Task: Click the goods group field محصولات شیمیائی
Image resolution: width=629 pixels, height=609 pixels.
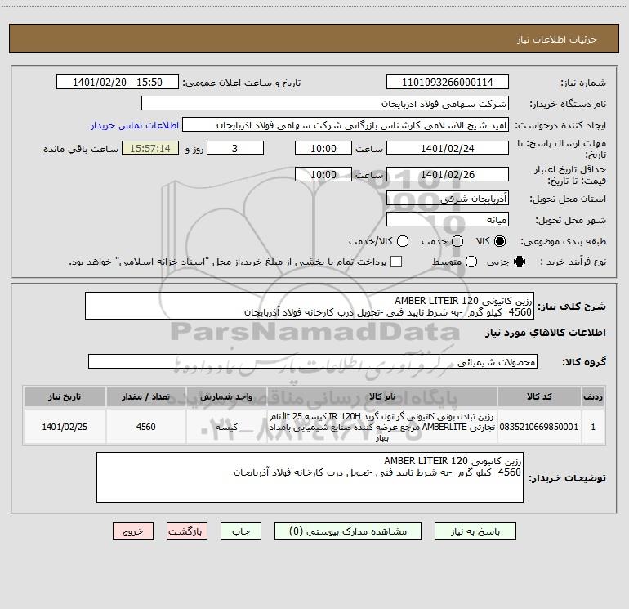Action: pyautogui.click(x=313, y=361)
